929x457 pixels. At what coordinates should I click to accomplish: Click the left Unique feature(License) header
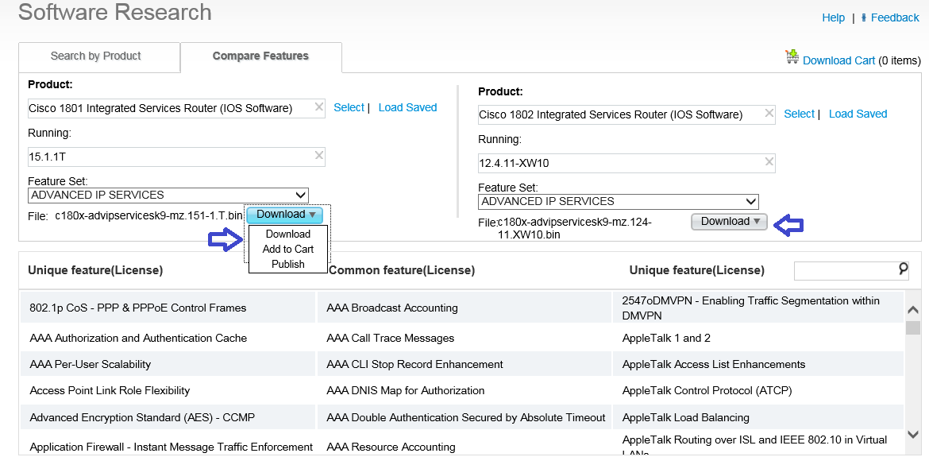[95, 270]
